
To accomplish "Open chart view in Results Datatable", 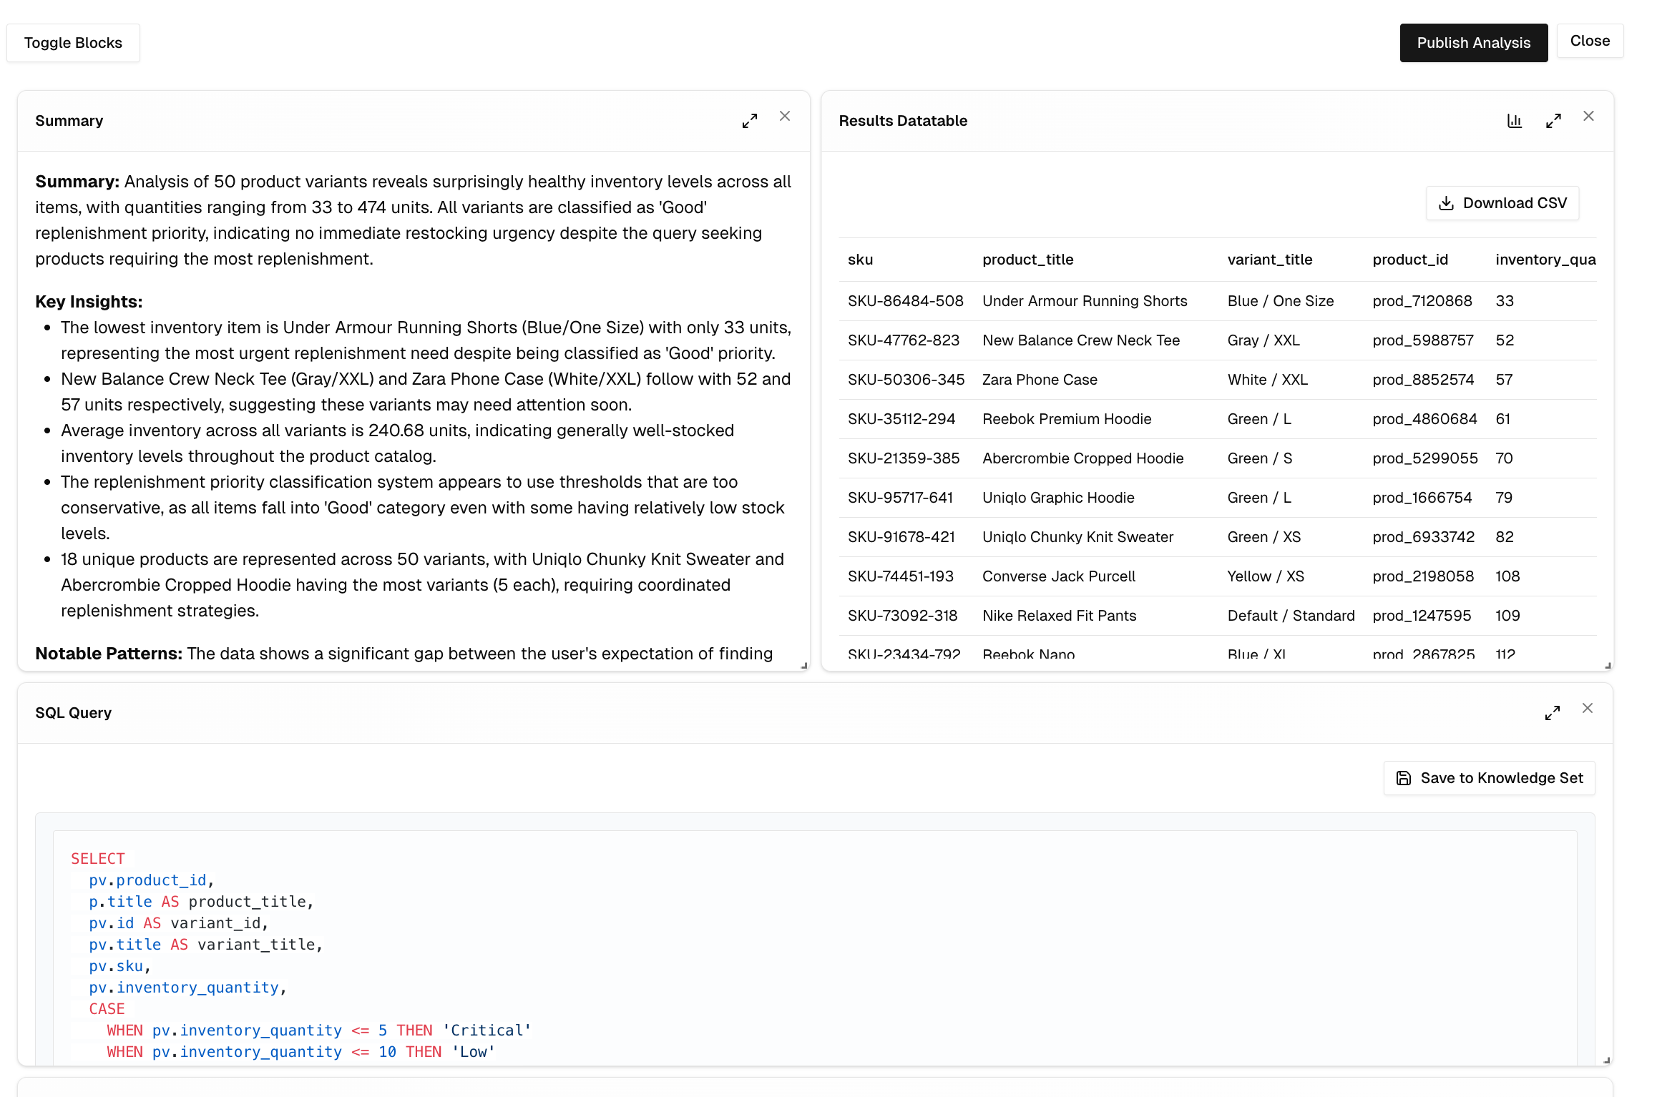I will (1514, 121).
